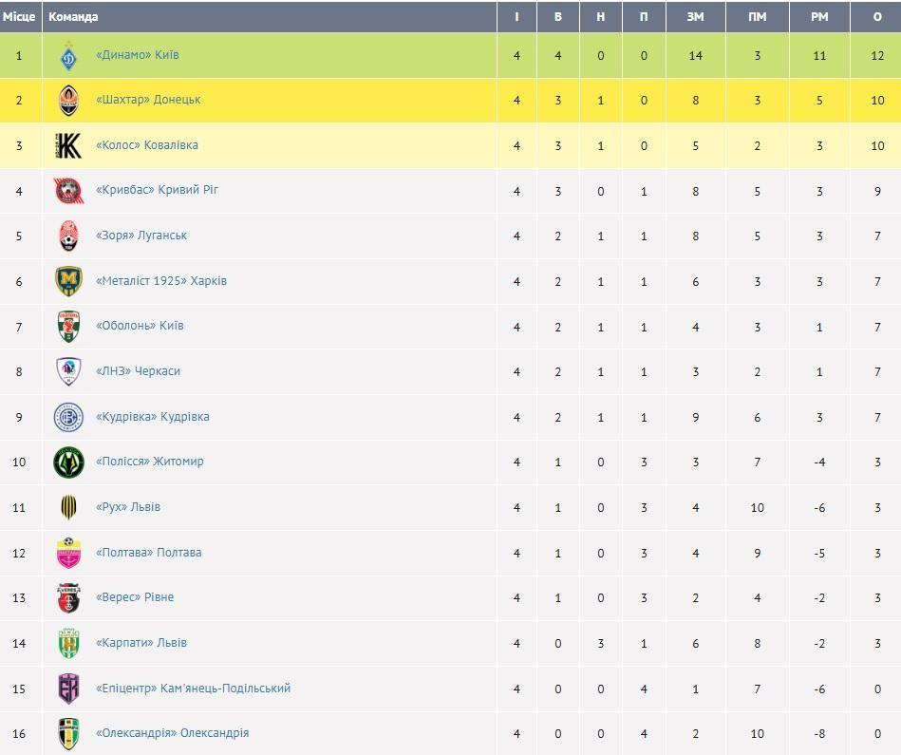This screenshot has width=901, height=755.
Task: Click the Zorya Luhansk club crest
Action: [68, 236]
